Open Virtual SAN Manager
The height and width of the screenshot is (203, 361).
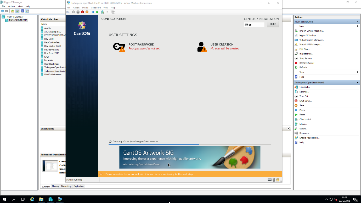click(311, 44)
